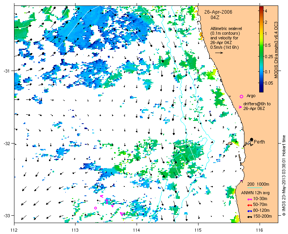Click the '200 1000m' depth label
This screenshot has width=288, height=234.
[258, 184]
